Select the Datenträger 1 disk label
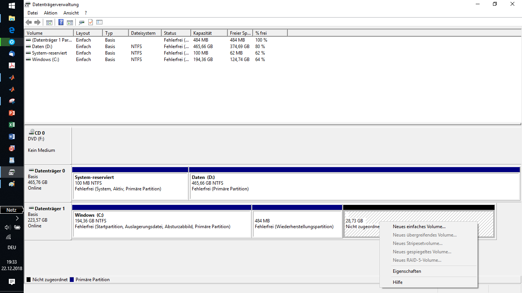 [x=48, y=221]
